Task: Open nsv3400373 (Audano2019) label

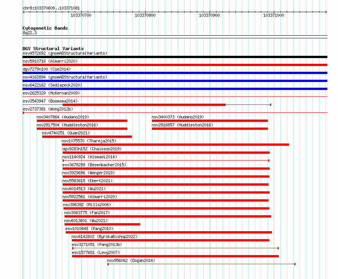Action: pos(178,117)
